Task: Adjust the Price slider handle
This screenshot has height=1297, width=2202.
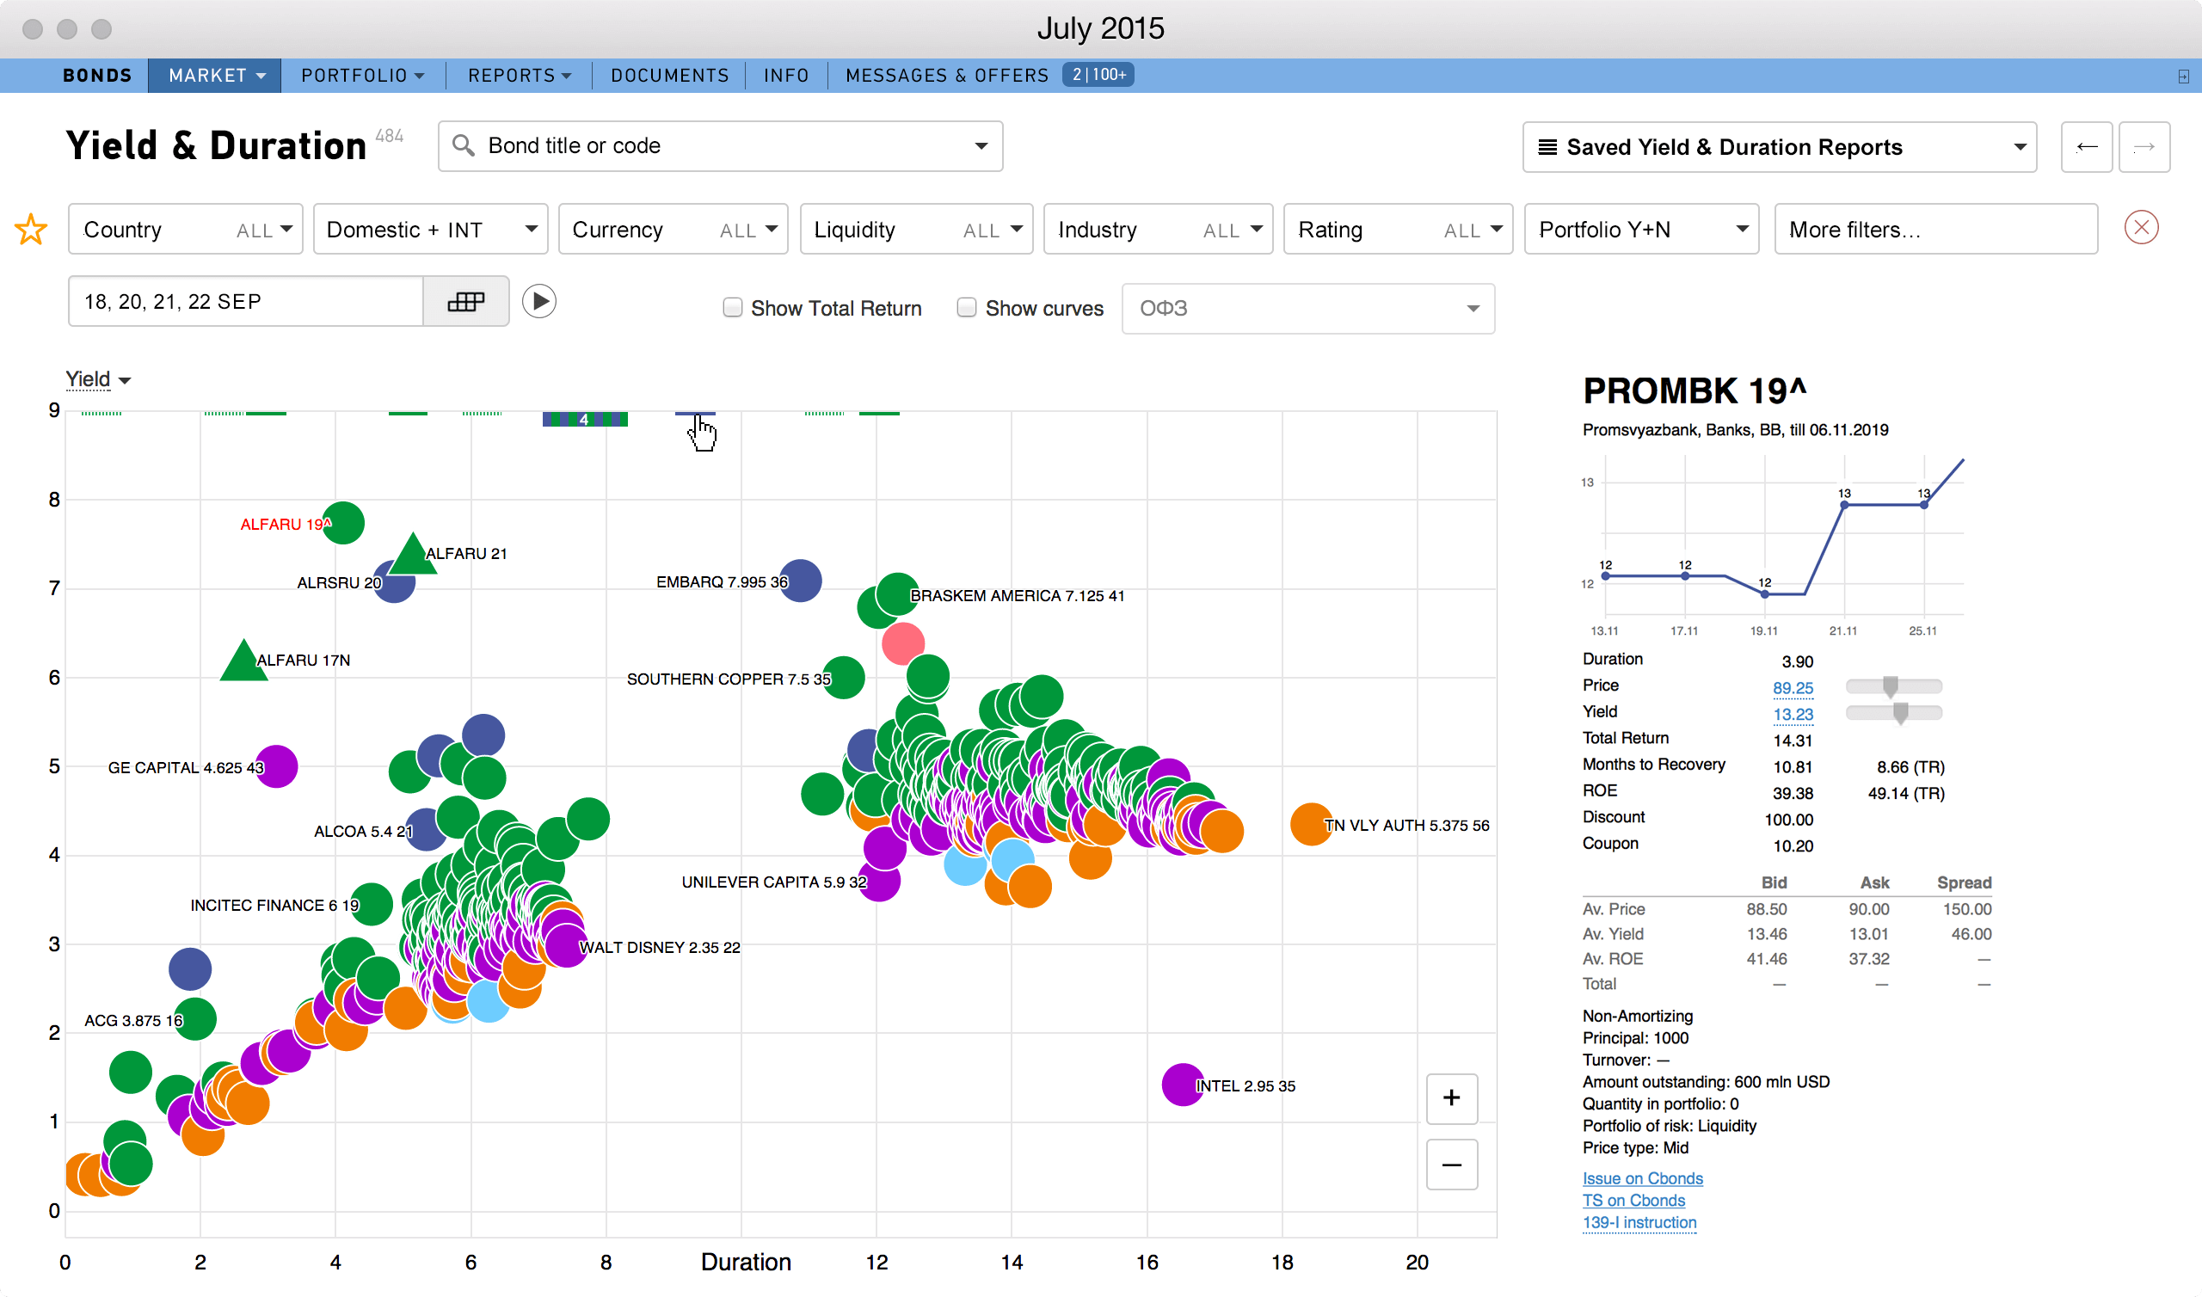Action: [1890, 687]
